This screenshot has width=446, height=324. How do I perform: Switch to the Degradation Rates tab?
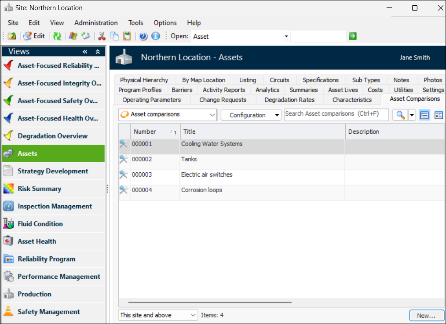[289, 100]
